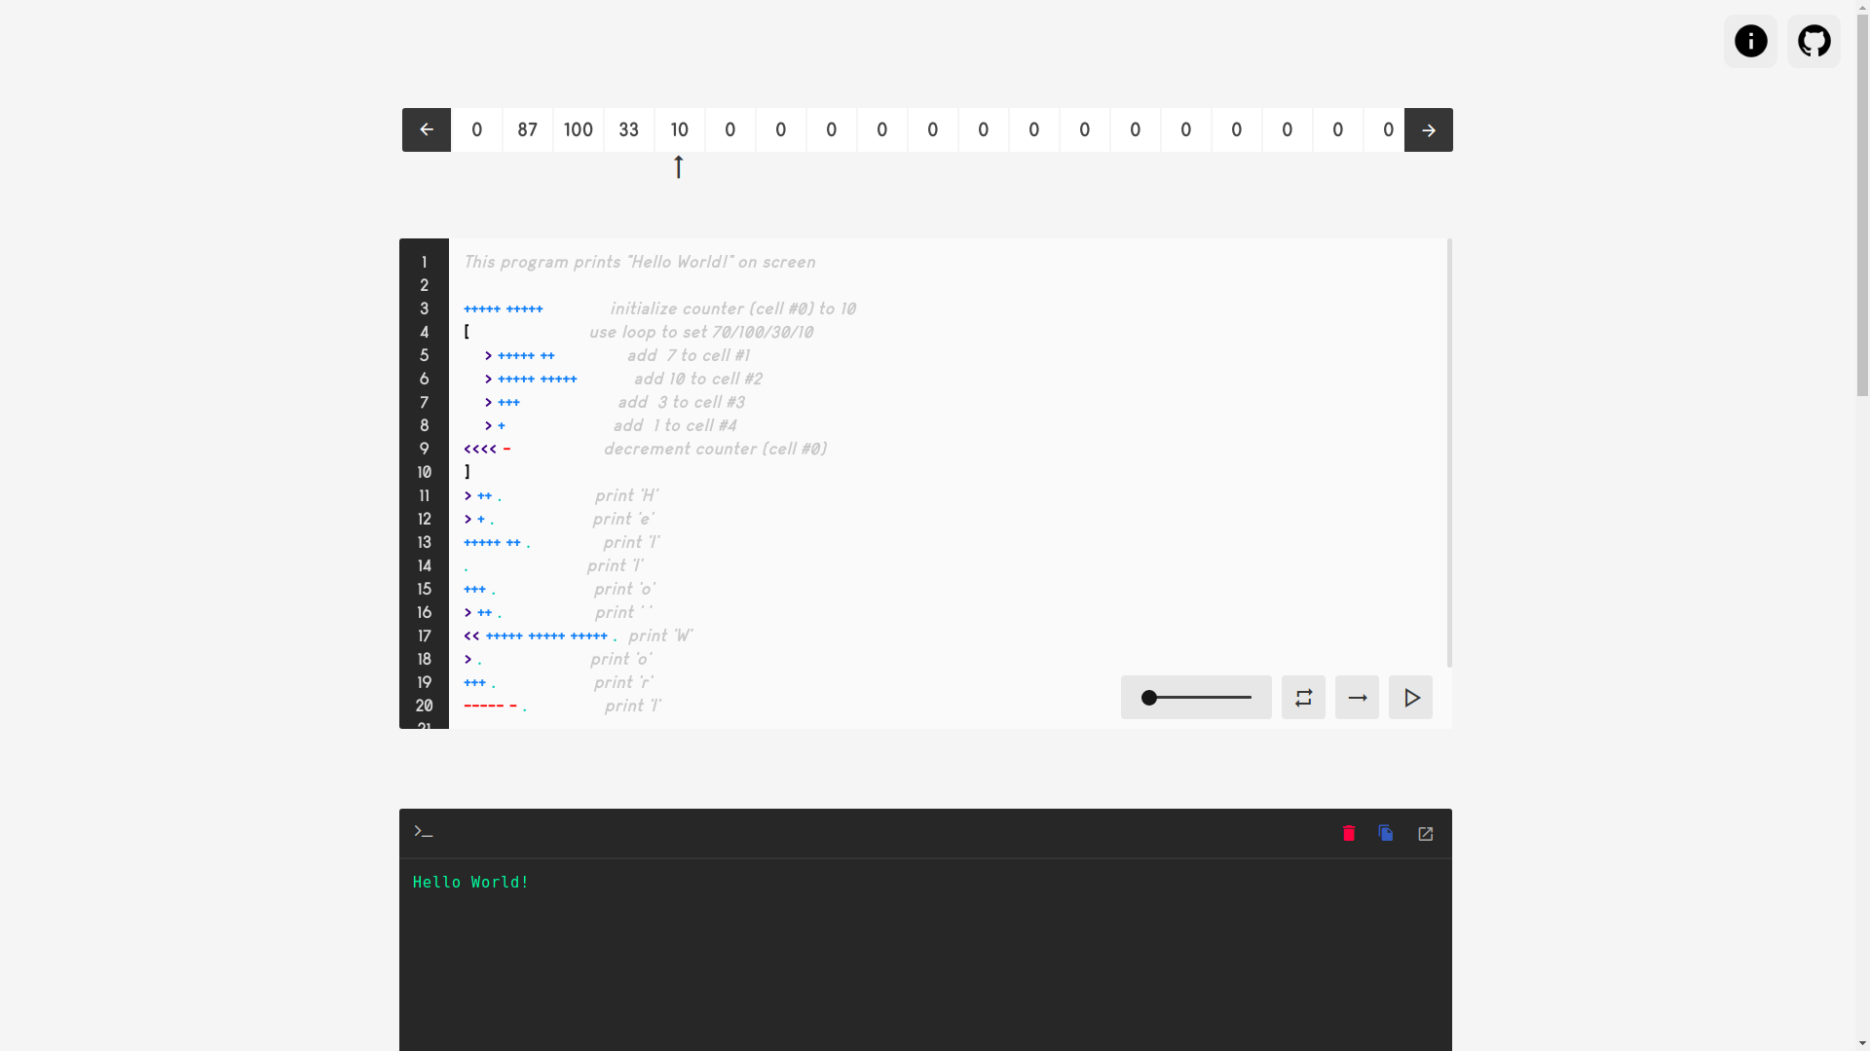Open the GitHub repository icon

pos(1814,41)
